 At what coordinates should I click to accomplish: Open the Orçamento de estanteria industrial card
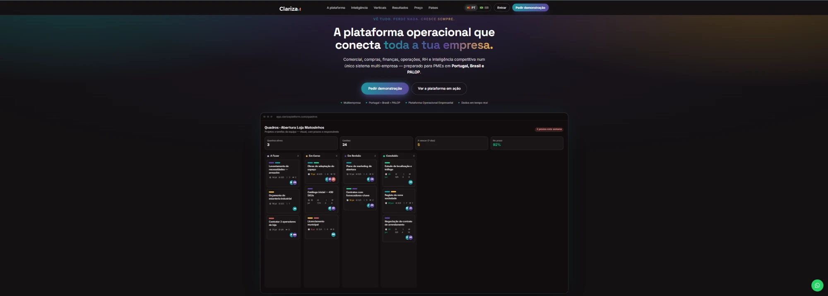pos(283,201)
